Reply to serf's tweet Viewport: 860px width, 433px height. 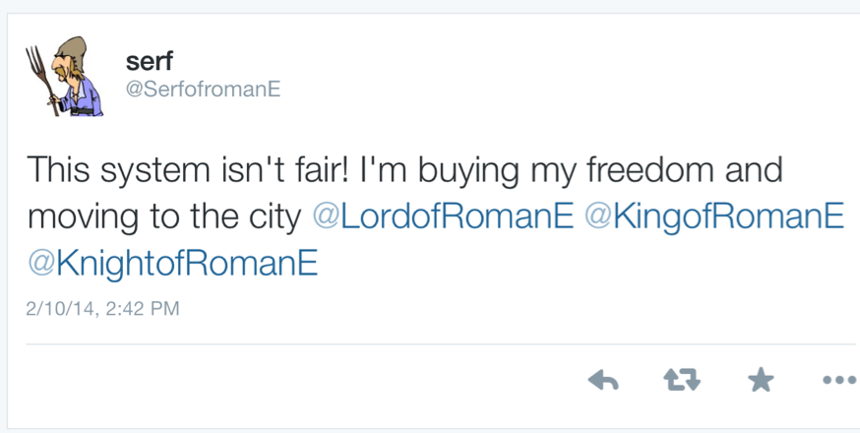(602, 381)
